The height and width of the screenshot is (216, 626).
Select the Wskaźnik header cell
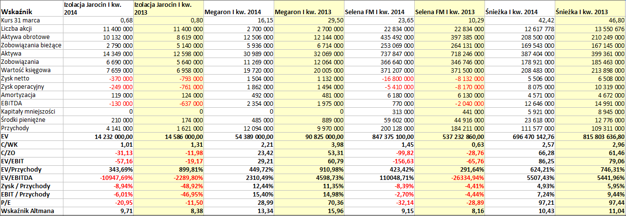tap(31, 8)
